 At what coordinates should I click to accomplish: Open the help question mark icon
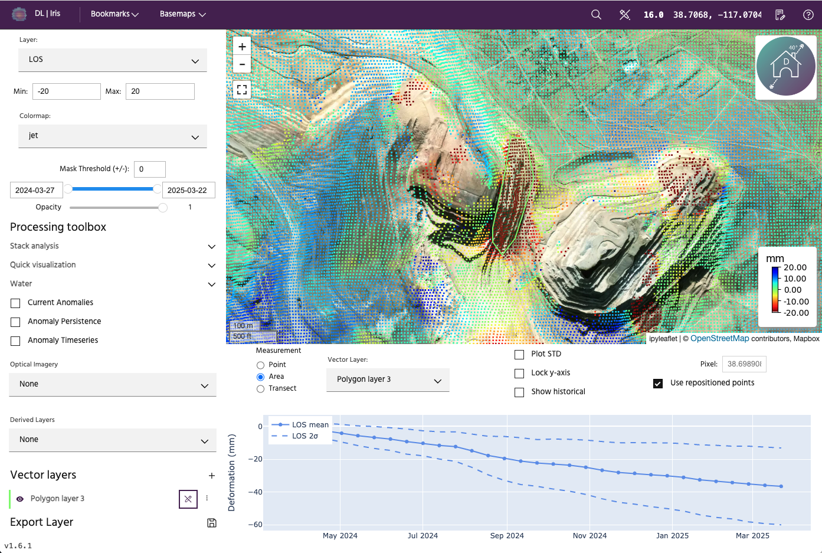click(x=808, y=15)
